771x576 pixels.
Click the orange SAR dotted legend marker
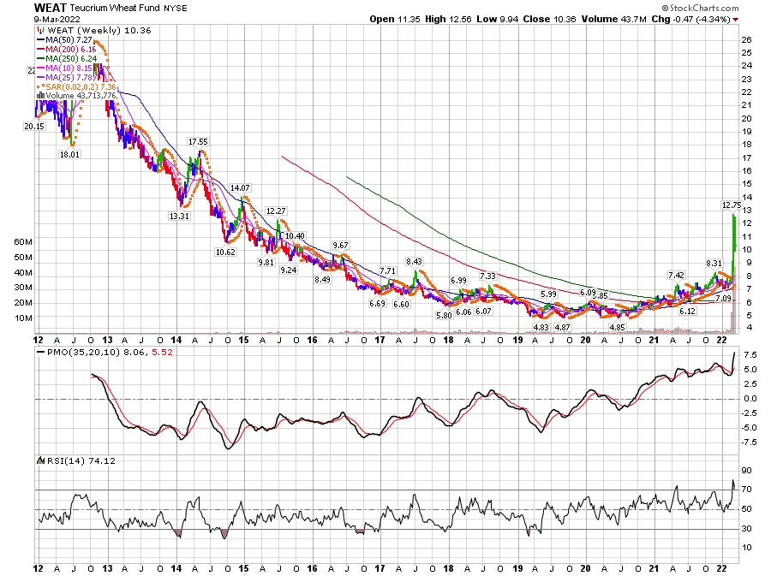39,86
